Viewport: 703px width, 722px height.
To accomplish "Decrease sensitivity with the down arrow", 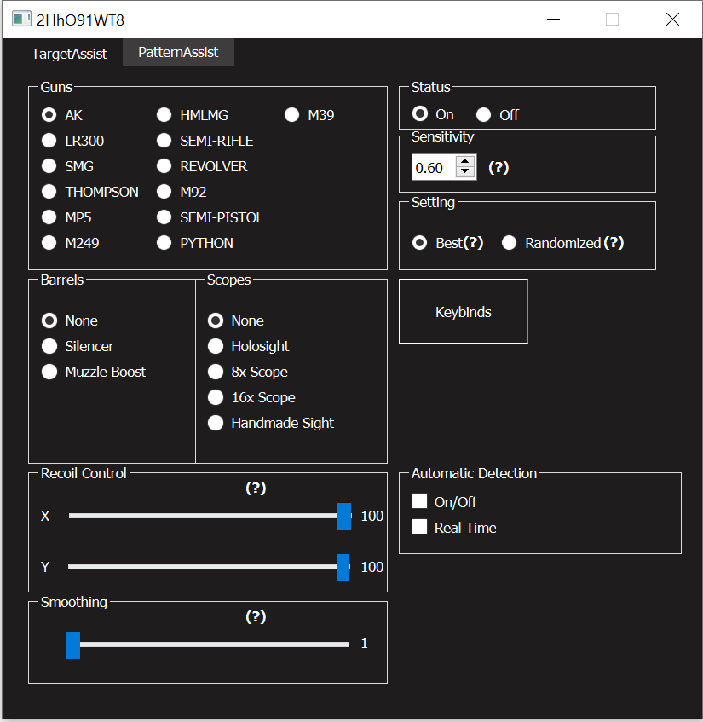I will [x=465, y=173].
